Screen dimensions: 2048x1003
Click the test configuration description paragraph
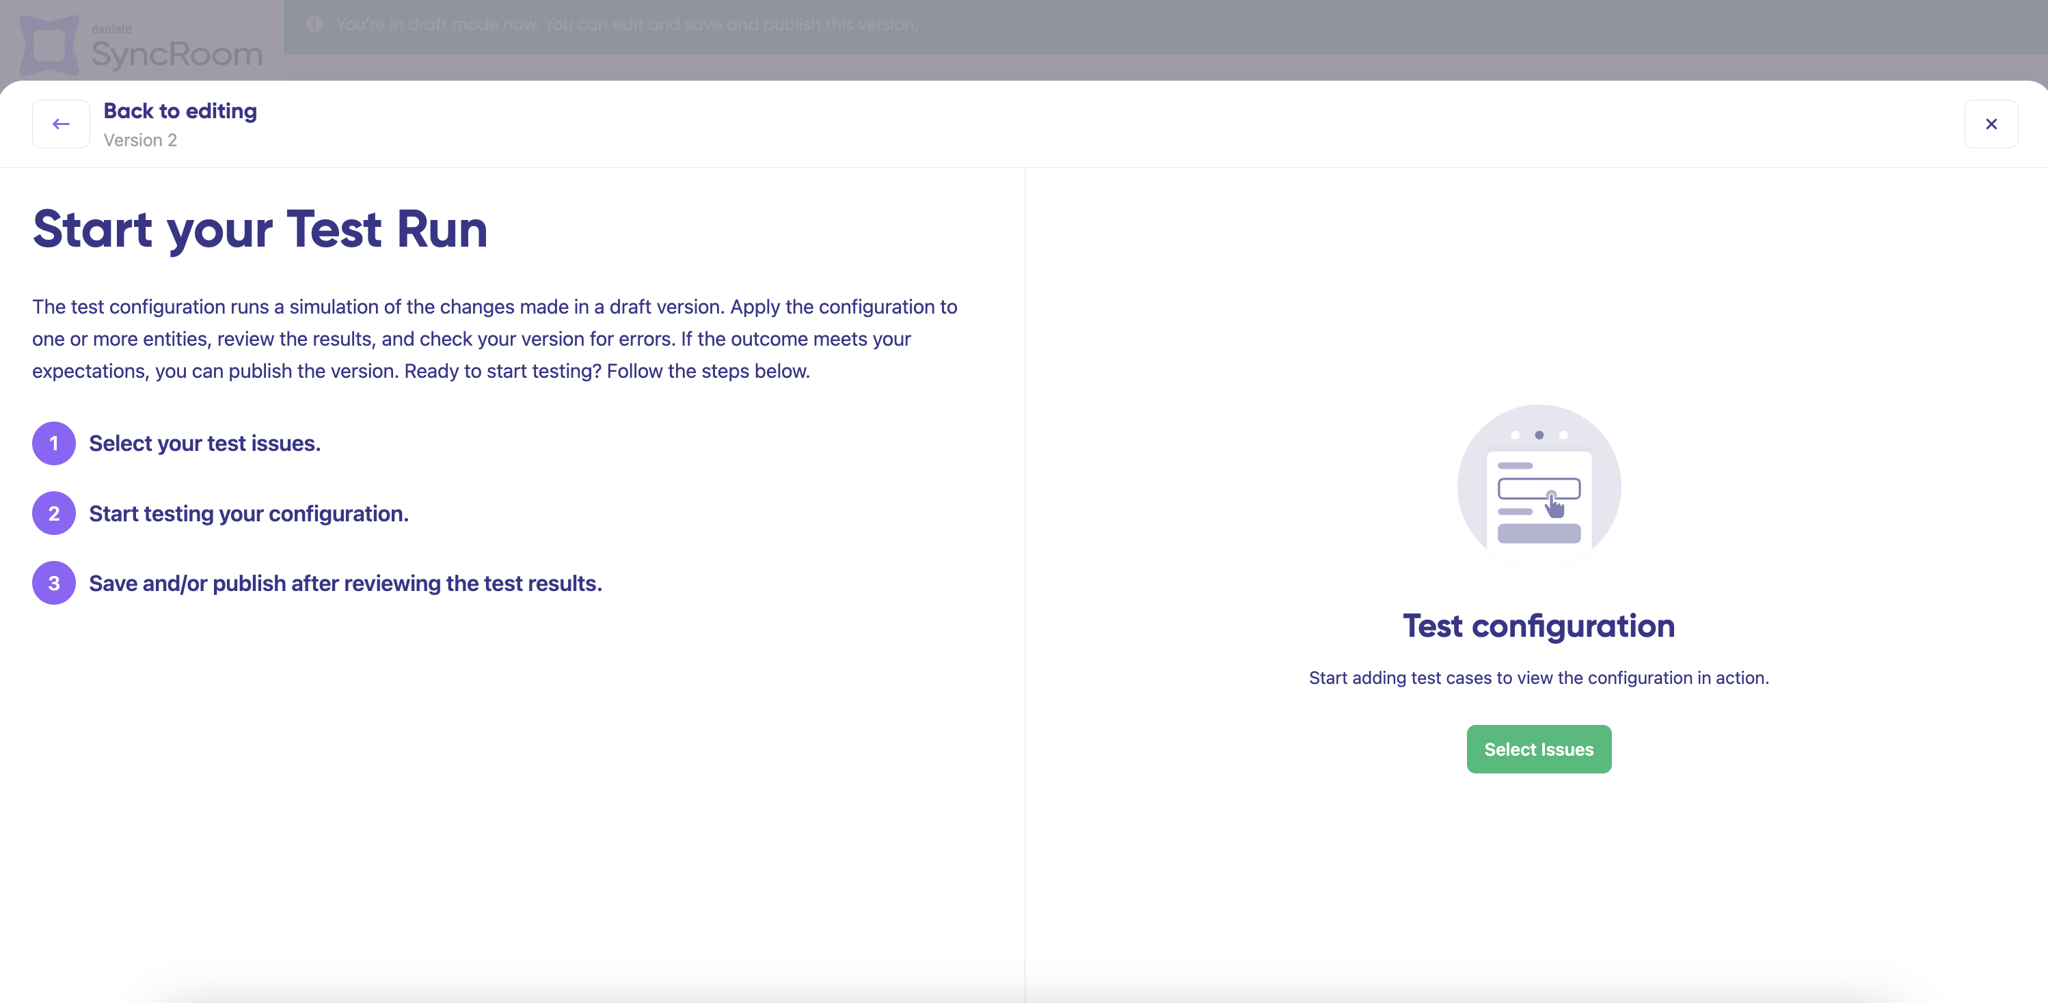point(494,339)
